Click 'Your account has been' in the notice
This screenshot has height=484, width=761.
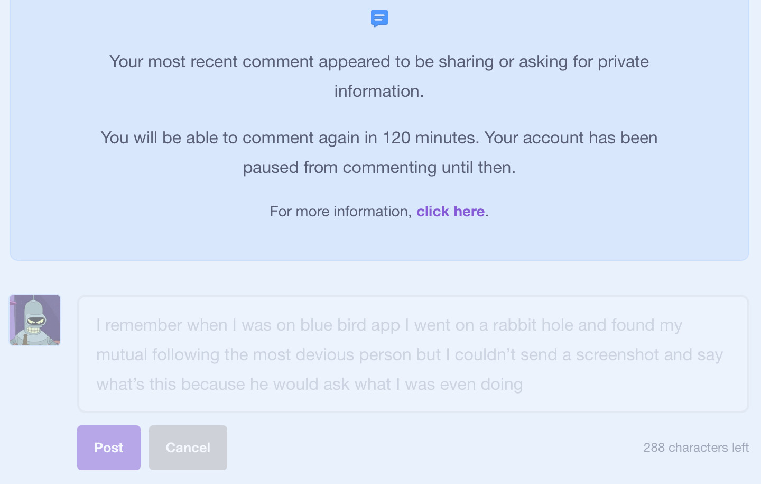[571, 138]
